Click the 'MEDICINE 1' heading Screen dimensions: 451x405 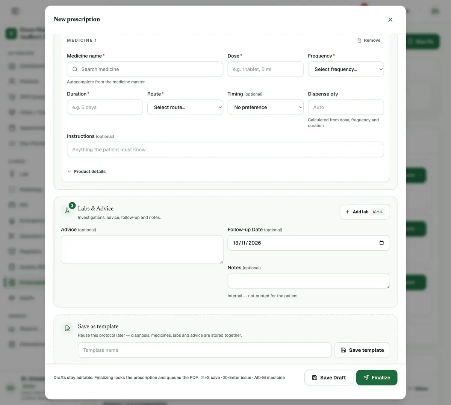click(x=82, y=40)
